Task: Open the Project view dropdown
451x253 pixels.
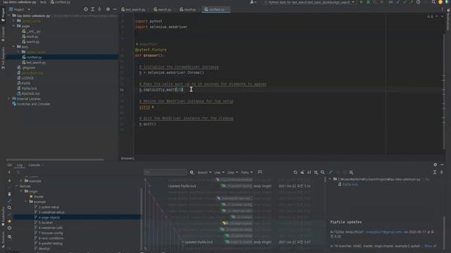Action: pyautogui.click(x=19, y=9)
